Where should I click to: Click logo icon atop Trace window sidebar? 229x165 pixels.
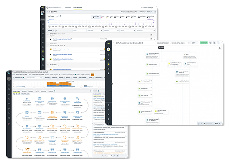9,73
